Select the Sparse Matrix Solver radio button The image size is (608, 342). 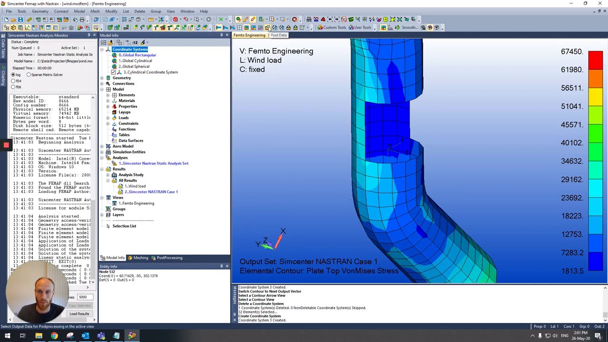pyautogui.click(x=28, y=75)
